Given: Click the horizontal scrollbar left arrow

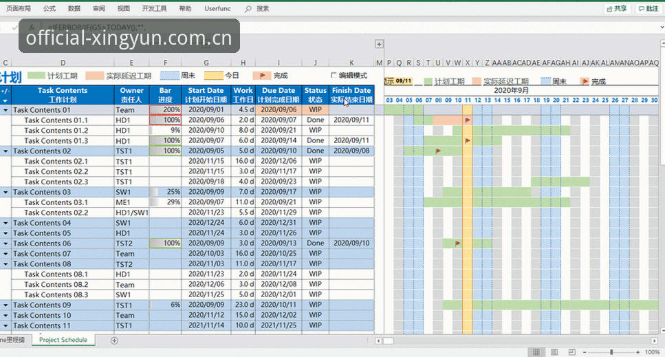Looking at the screenshot, I should click(x=378, y=340).
